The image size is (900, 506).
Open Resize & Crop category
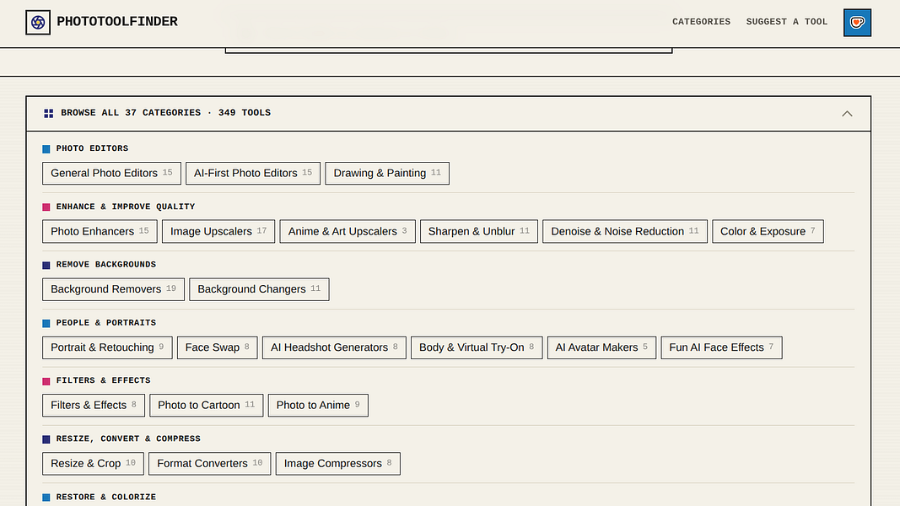point(93,464)
